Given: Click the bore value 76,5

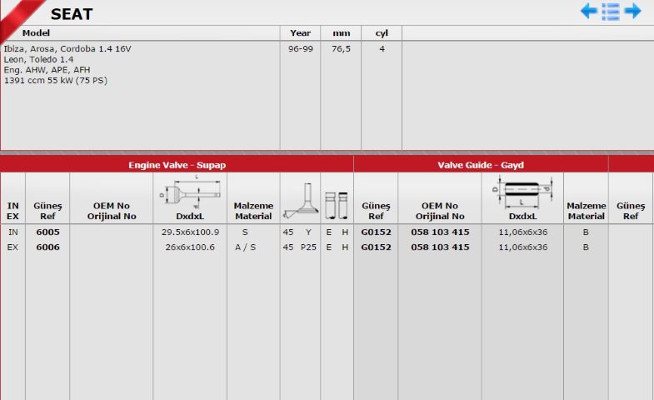Looking at the screenshot, I should click(342, 49).
